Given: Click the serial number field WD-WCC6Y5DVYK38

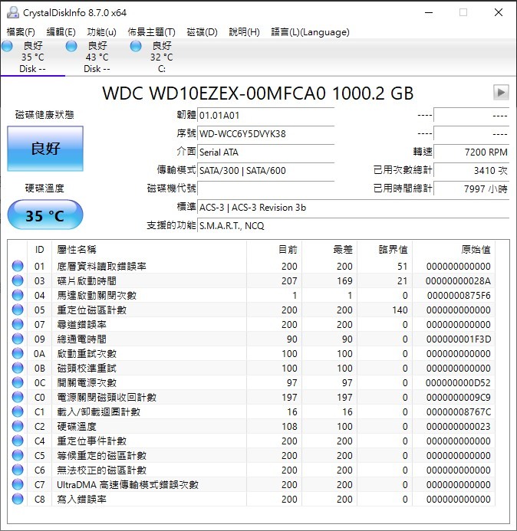Looking at the screenshot, I should pos(266,134).
